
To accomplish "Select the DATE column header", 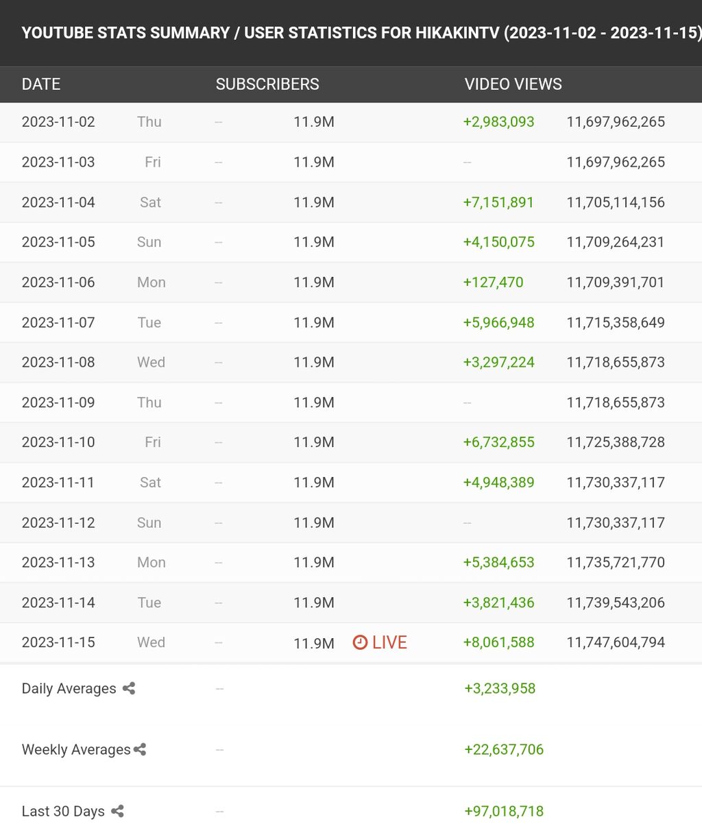I will click(41, 84).
